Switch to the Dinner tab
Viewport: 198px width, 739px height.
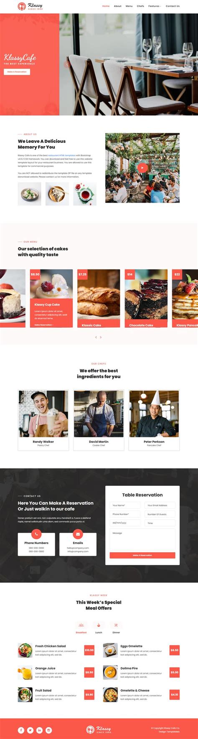click(x=116, y=628)
